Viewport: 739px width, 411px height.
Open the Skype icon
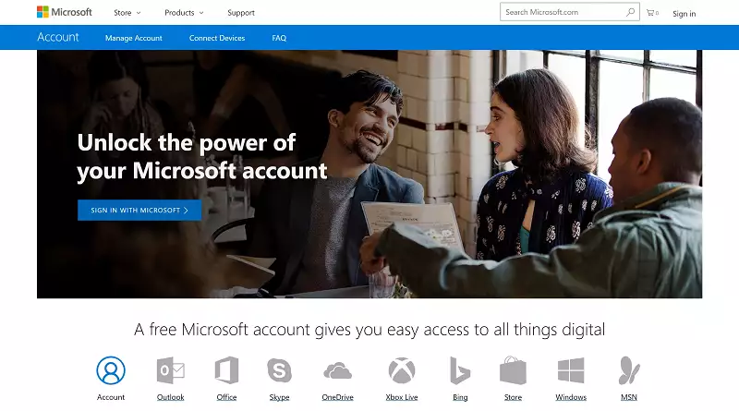pyautogui.click(x=279, y=370)
